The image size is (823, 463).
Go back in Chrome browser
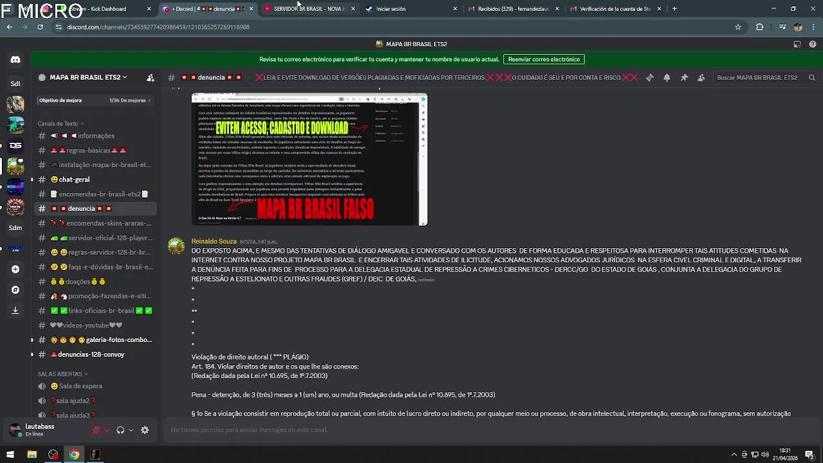coord(9,27)
